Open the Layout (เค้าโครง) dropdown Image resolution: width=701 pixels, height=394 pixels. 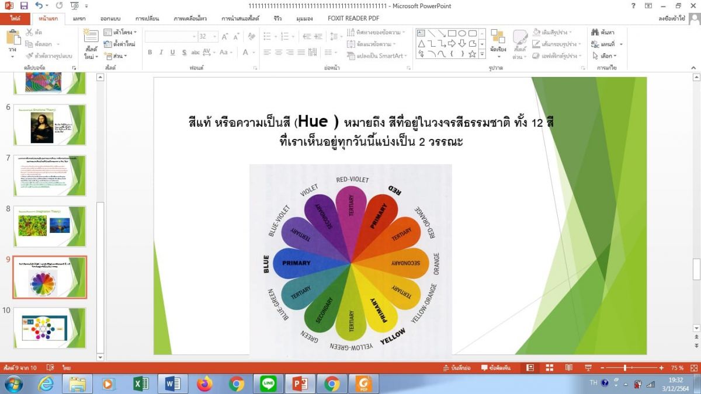click(123, 32)
